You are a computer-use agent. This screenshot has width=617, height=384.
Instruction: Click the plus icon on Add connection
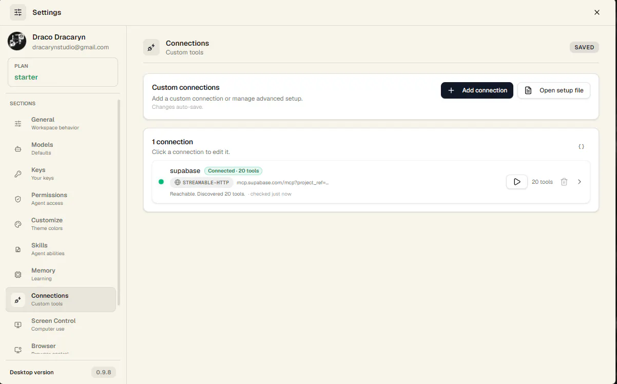(x=451, y=90)
